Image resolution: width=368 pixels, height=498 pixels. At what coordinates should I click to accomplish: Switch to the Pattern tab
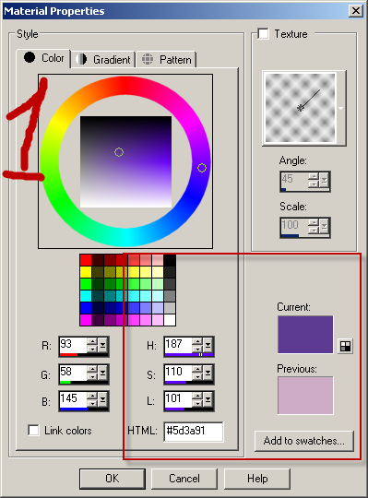click(166, 59)
